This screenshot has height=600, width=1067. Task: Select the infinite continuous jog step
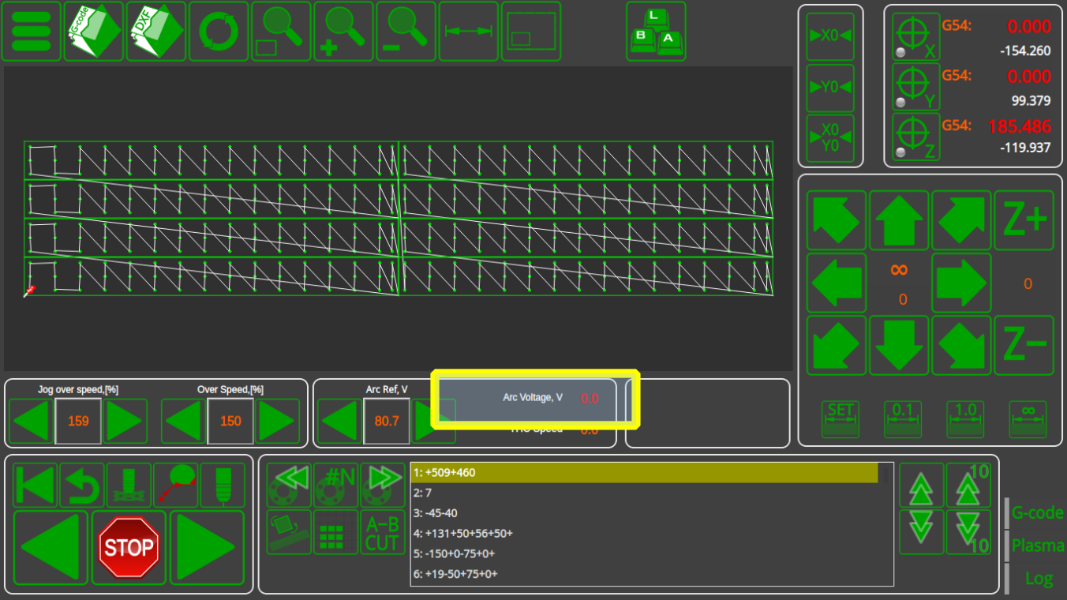click(x=1028, y=419)
